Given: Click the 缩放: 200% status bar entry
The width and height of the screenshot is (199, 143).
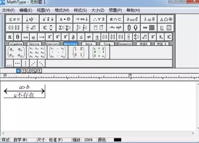Looking at the screenshot, I should tap(83, 140).
